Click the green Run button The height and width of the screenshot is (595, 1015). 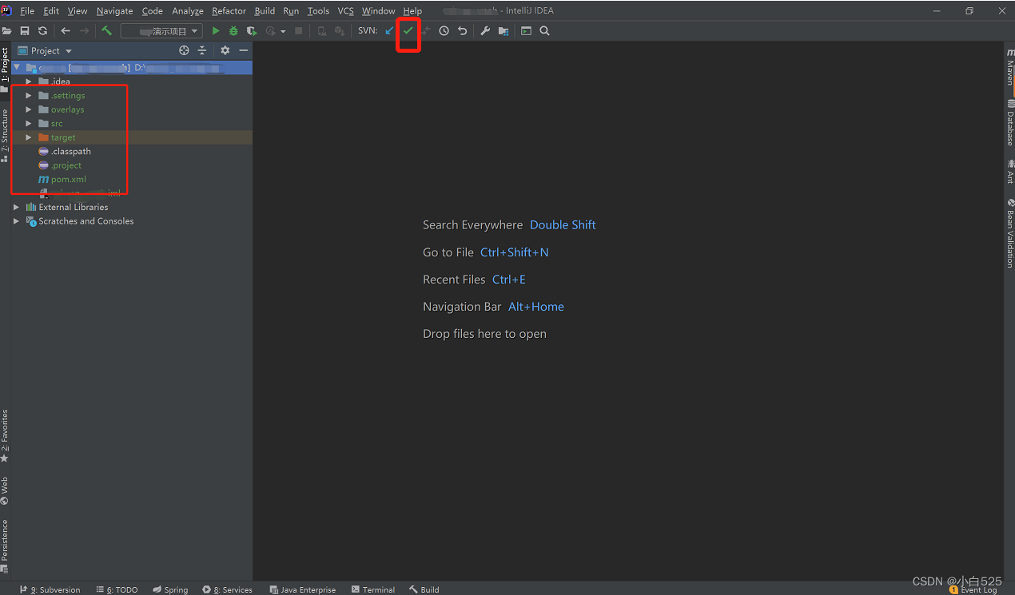(x=215, y=31)
